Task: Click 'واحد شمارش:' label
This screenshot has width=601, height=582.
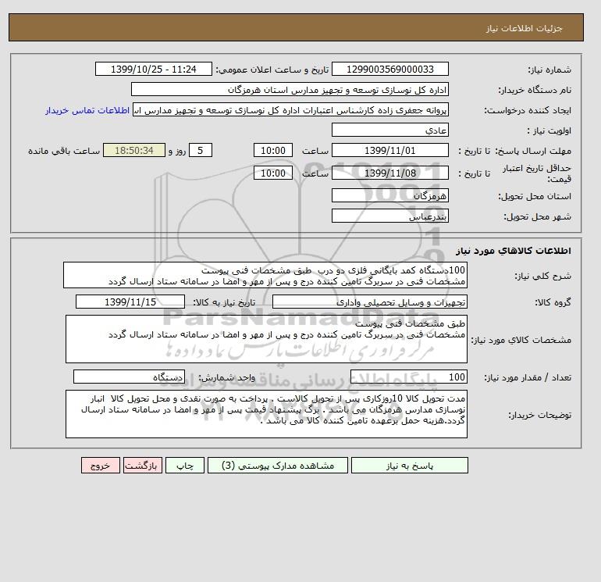Action: pyautogui.click(x=226, y=377)
